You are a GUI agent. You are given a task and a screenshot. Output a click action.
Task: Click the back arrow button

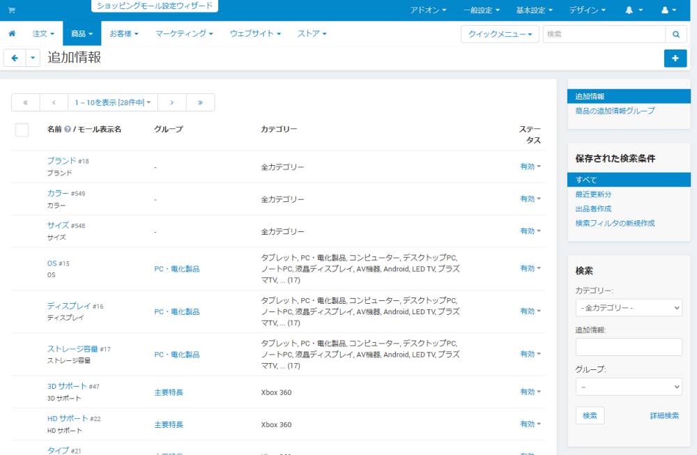pos(15,59)
